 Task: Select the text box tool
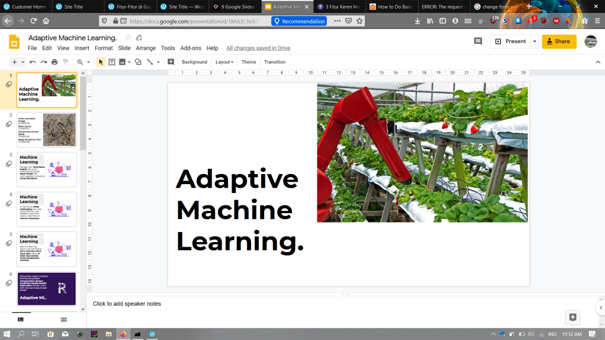coord(111,62)
